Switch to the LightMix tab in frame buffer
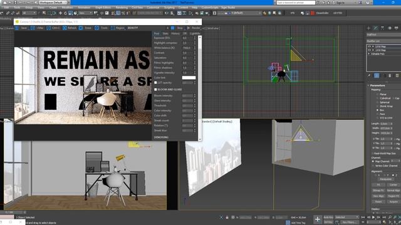The width and height of the screenshot is (401, 225). 195,33
